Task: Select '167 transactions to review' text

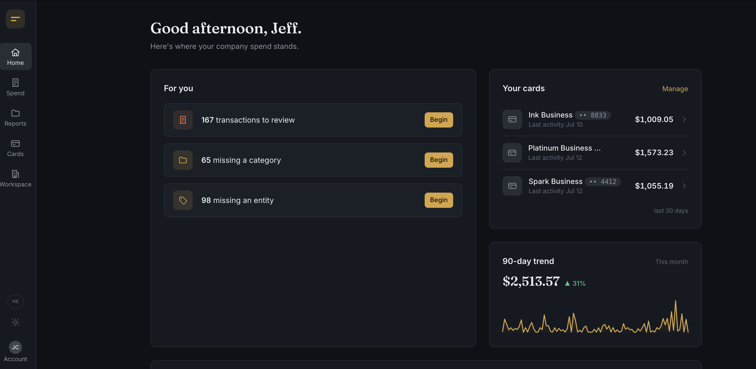Action: [248, 120]
